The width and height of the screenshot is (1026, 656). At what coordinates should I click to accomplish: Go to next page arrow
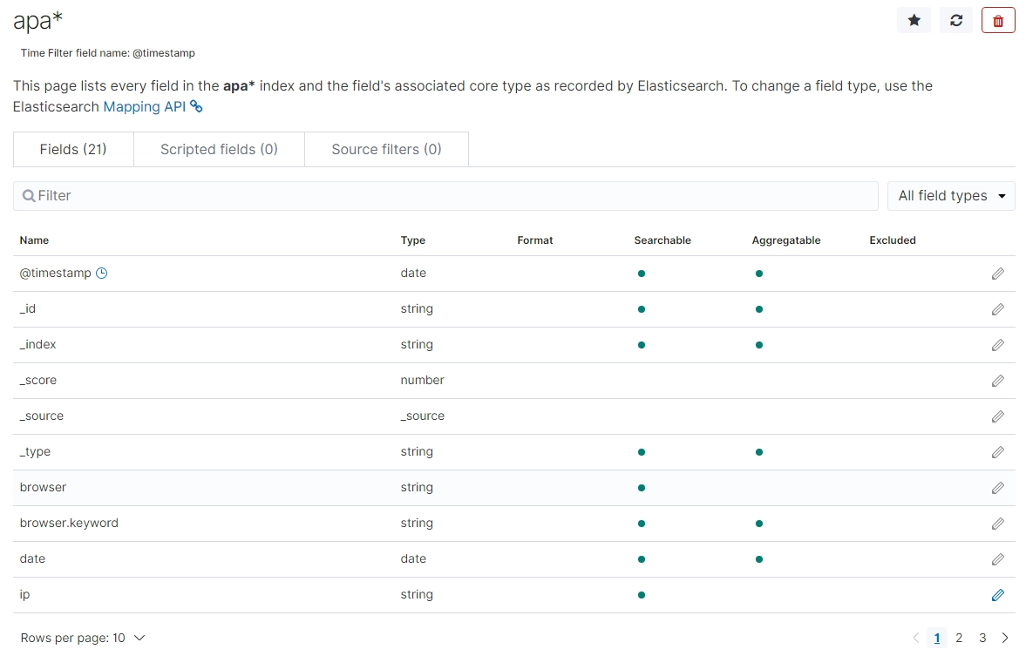(x=1005, y=638)
